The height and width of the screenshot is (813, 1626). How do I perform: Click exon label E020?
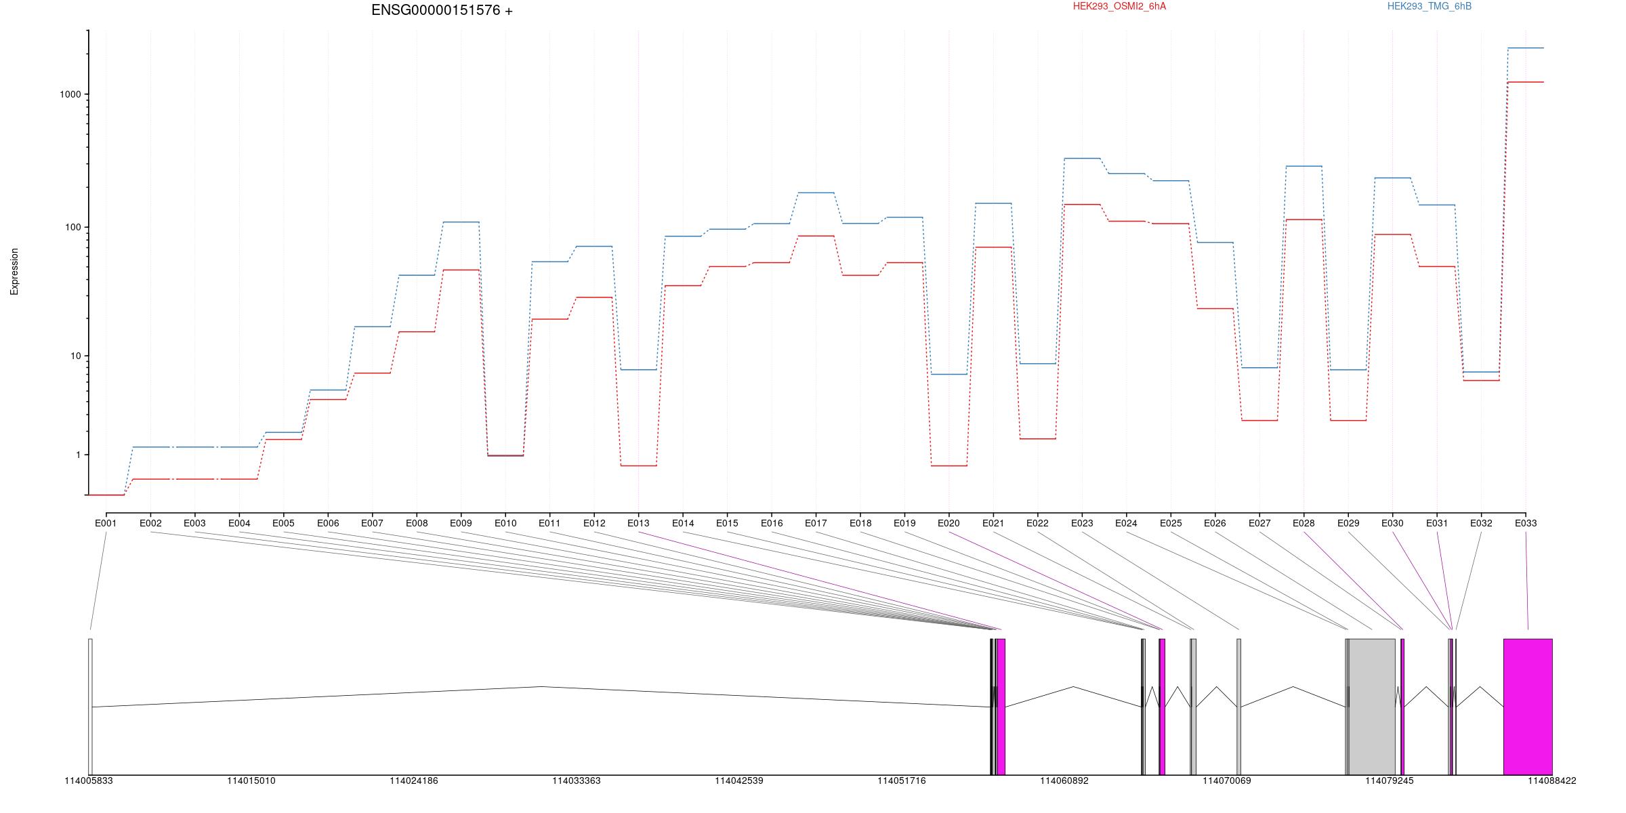click(948, 523)
